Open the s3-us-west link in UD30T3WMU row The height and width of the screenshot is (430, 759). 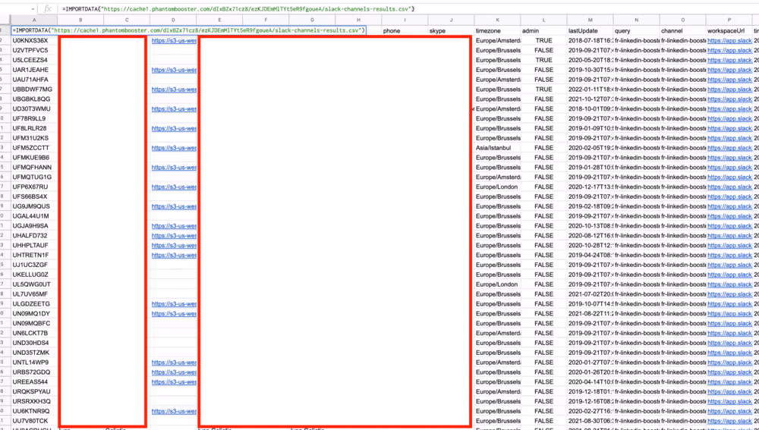pos(173,109)
